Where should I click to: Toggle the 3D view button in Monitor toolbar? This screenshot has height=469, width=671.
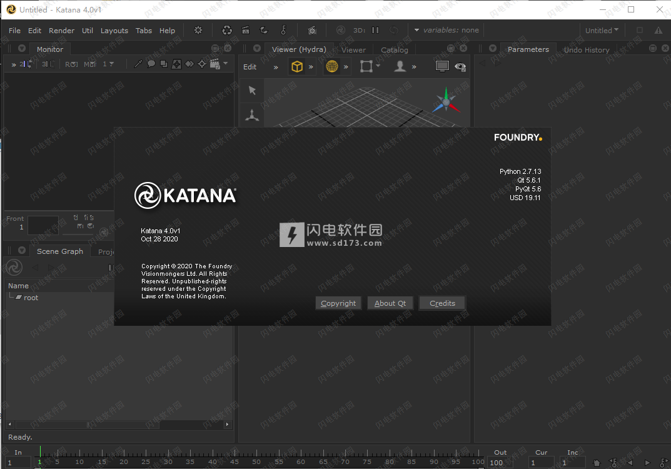pos(48,64)
